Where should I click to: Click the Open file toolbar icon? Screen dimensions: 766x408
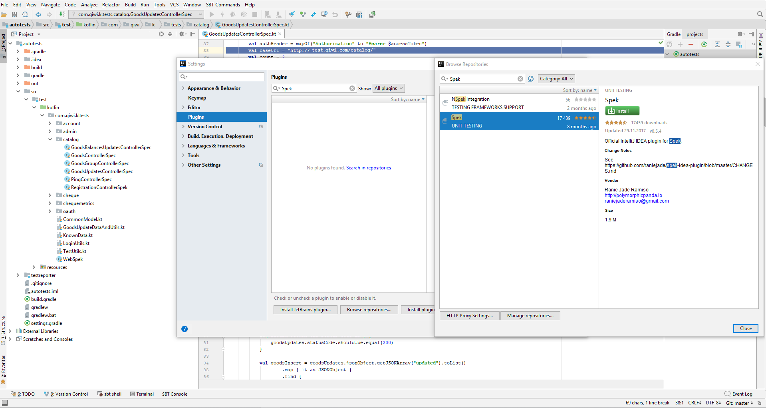click(4, 14)
